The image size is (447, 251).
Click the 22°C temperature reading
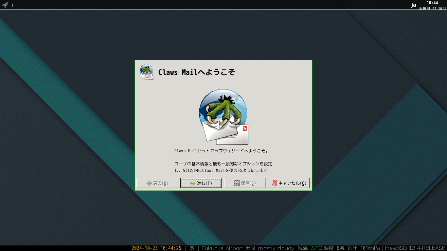(316, 248)
